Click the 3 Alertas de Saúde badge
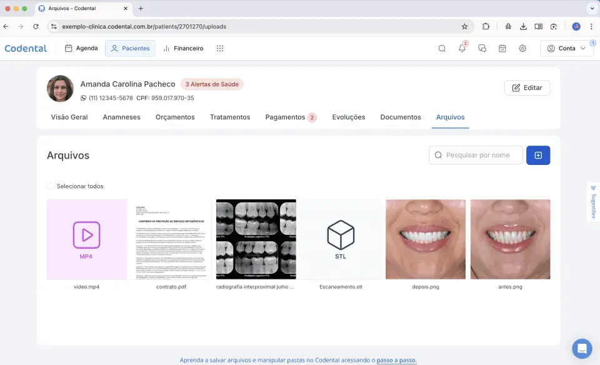 (212, 84)
